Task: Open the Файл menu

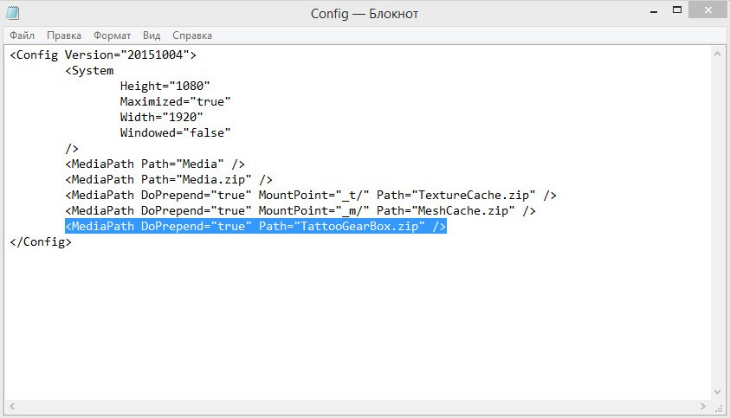Action: 22,35
